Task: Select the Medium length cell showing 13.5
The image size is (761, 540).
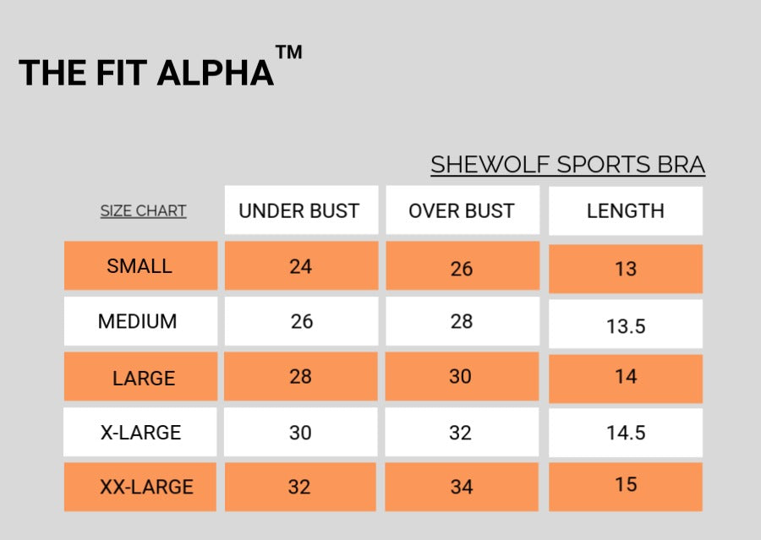Action: click(626, 326)
